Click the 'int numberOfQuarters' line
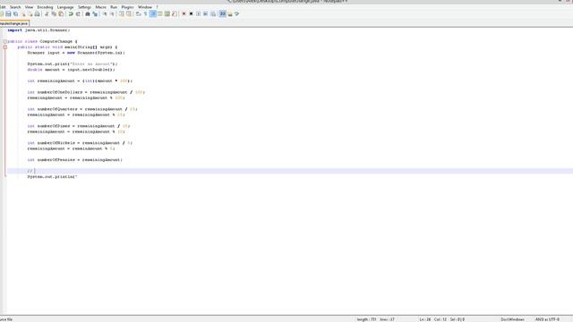The width and height of the screenshot is (573, 322). tap(82, 109)
